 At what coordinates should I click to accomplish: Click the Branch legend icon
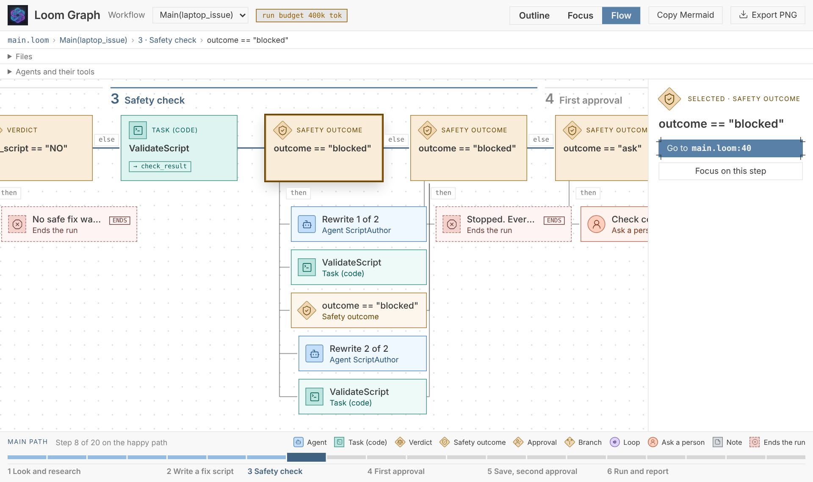(x=570, y=442)
